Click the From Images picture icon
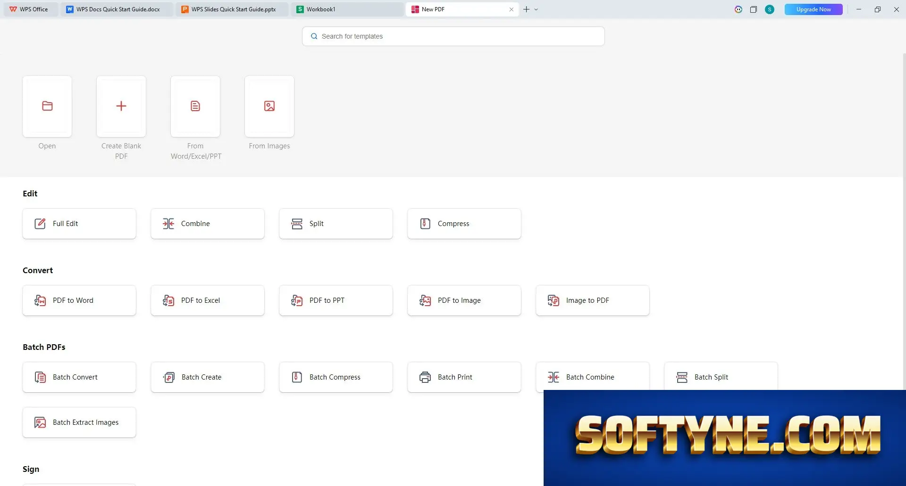The width and height of the screenshot is (906, 486). [269, 106]
